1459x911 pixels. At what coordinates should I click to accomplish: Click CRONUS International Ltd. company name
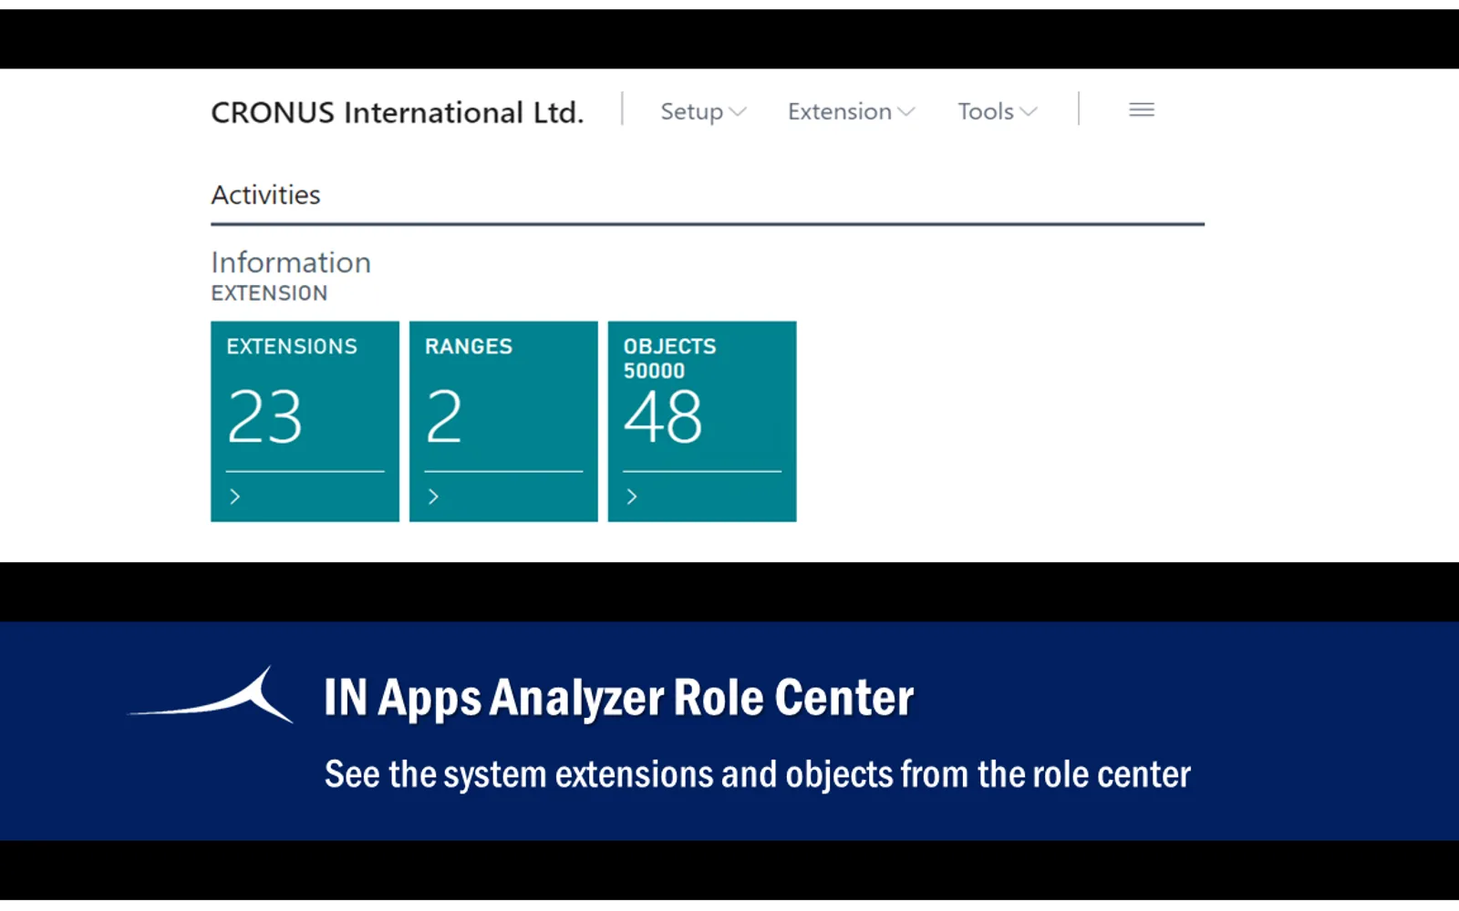pyautogui.click(x=398, y=112)
